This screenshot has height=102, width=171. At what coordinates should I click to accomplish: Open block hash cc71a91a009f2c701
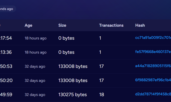coord(153,38)
